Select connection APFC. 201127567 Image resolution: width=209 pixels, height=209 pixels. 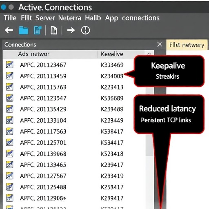tap(43, 176)
